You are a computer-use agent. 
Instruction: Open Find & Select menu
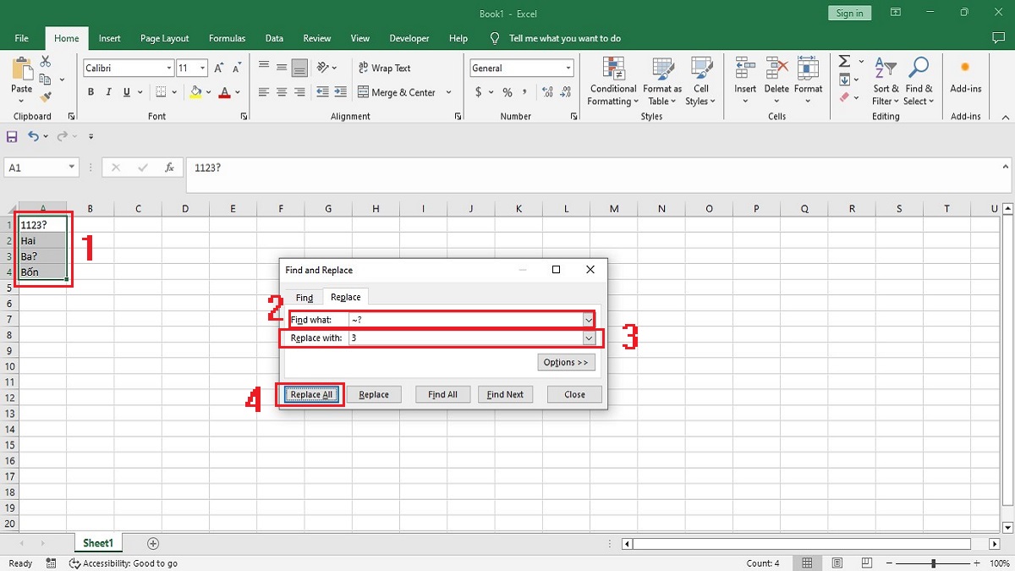point(919,81)
